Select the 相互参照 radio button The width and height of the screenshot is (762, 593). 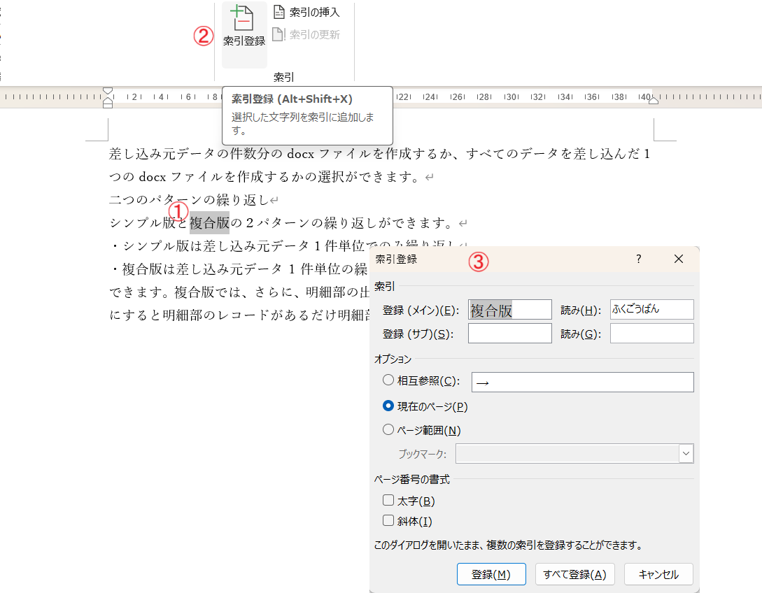point(388,380)
